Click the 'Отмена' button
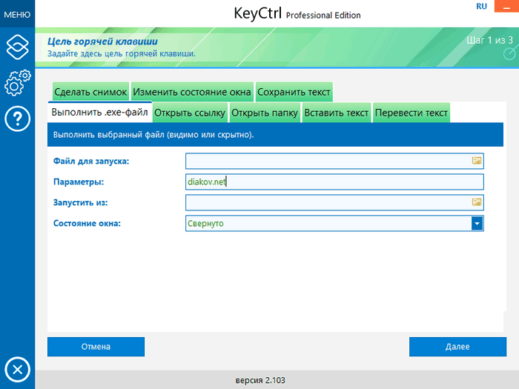 click(x=96, y=347)
